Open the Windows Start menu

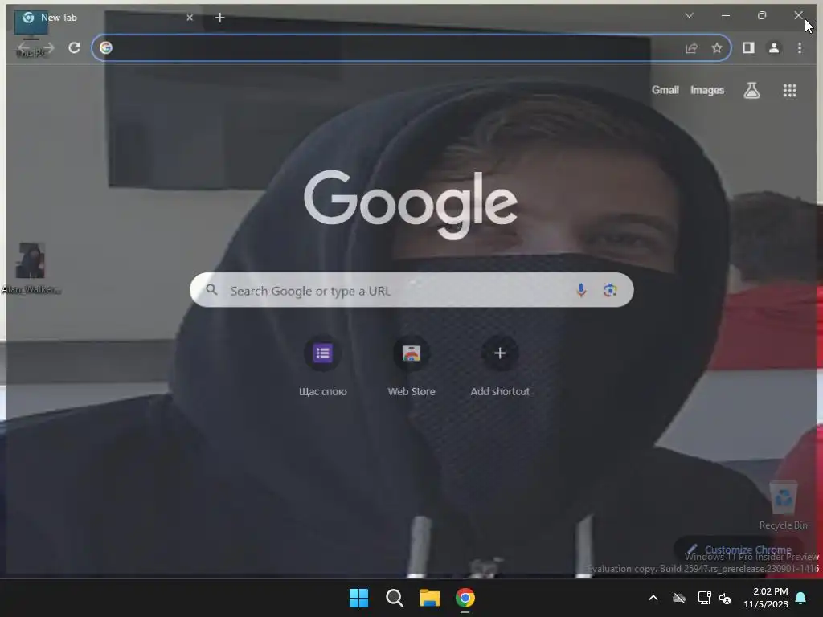359,598
